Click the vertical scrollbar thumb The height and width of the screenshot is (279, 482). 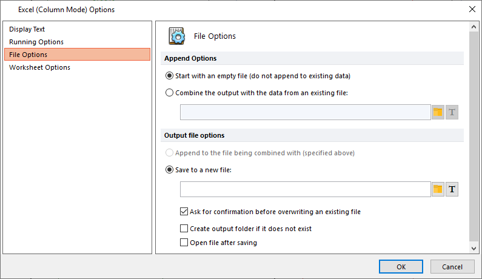pyautogui.click(x=474, y=136)
